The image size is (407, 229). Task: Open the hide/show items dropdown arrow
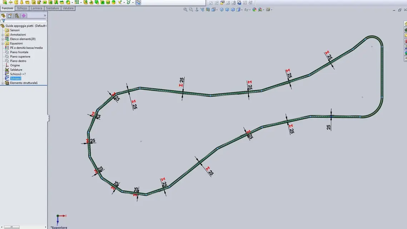click(x=250, y=10)
